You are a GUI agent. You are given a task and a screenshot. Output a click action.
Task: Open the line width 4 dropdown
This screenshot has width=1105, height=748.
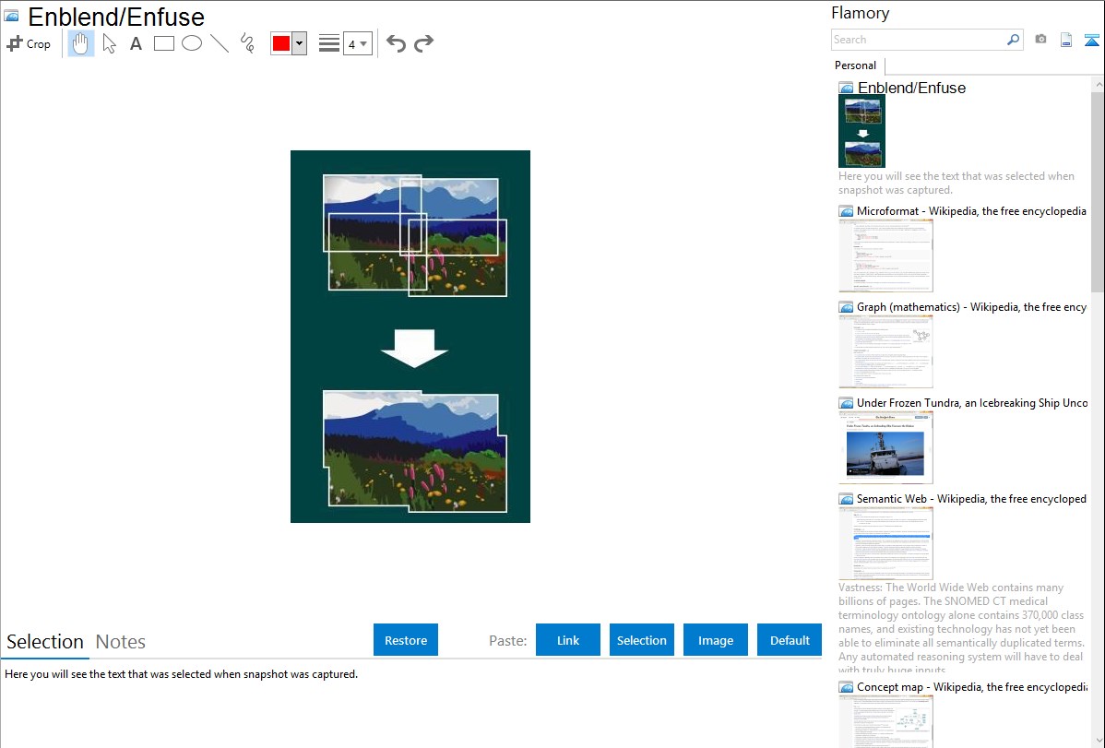pos(358,43)
